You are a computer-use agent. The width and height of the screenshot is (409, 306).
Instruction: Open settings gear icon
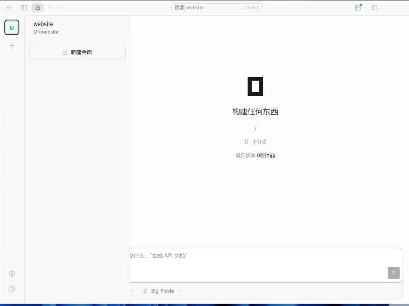12,273
